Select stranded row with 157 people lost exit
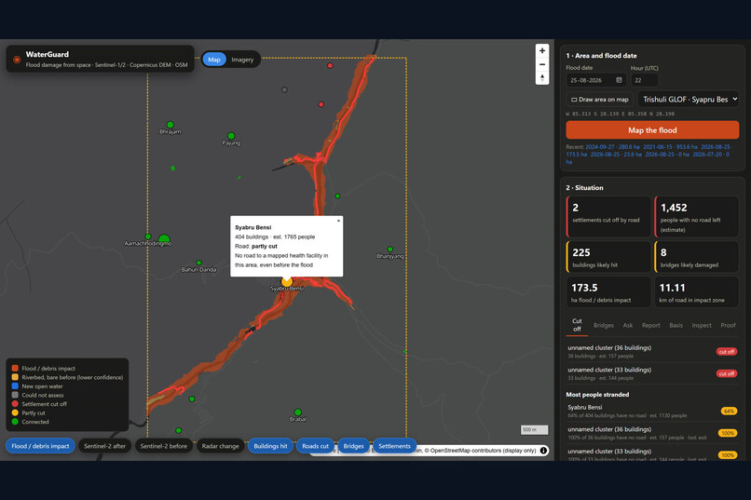 (652, 433)
